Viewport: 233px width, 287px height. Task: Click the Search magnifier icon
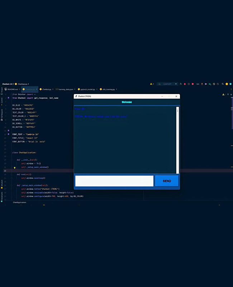pos(222,84)
